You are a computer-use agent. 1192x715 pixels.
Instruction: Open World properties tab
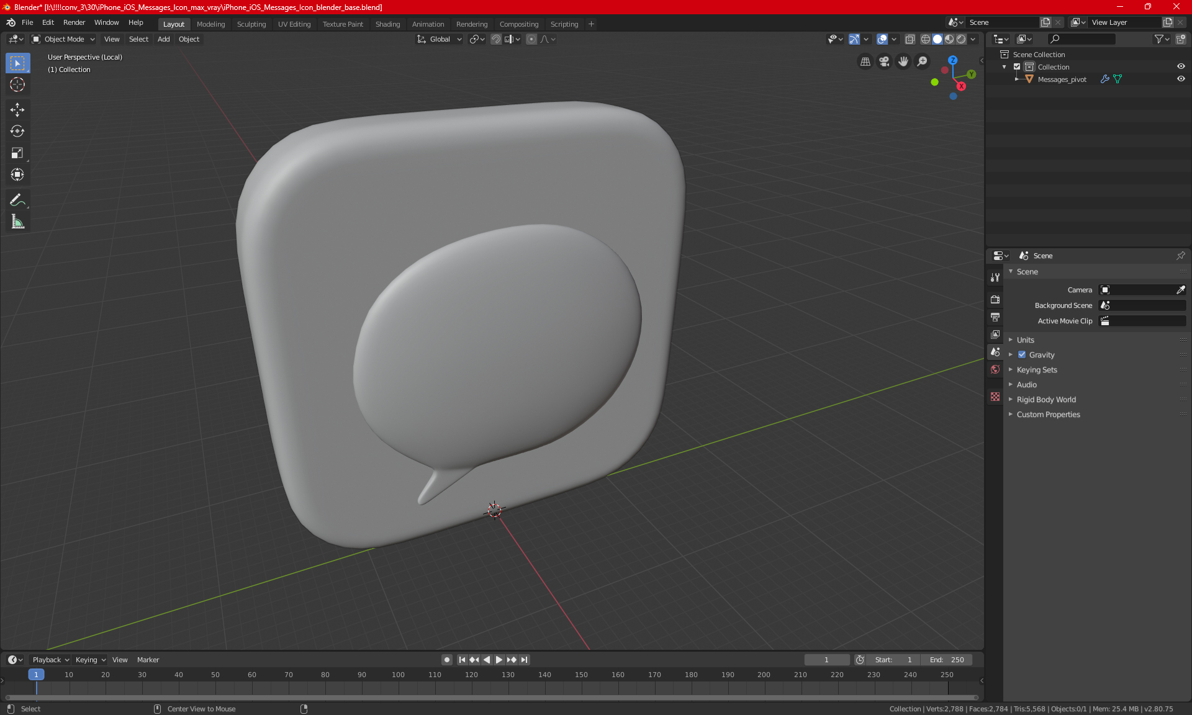click(x=995, y=369)
